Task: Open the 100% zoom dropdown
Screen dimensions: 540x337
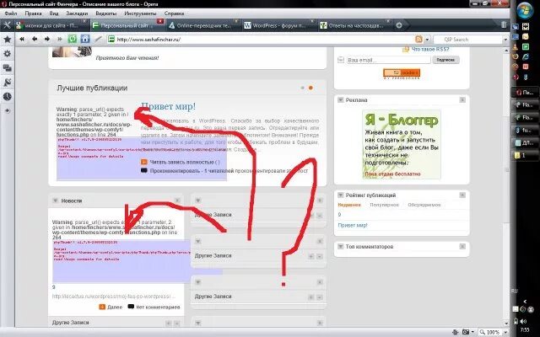Action: point(504,332)
